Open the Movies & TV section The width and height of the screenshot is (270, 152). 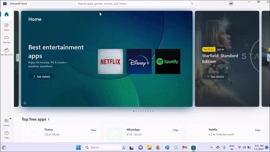pyautogui.click(x=7, y=52)
